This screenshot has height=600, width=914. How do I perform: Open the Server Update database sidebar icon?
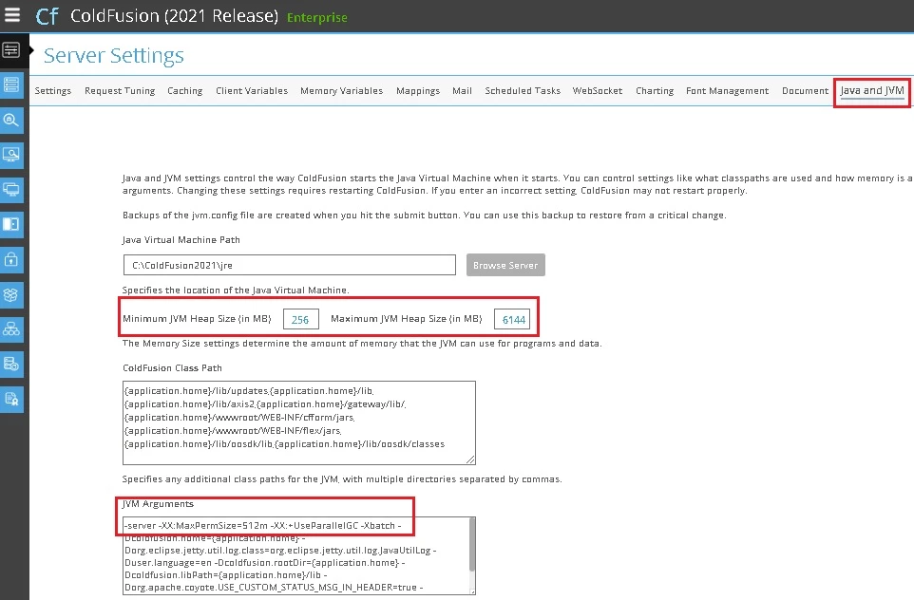tap(11, 365)
